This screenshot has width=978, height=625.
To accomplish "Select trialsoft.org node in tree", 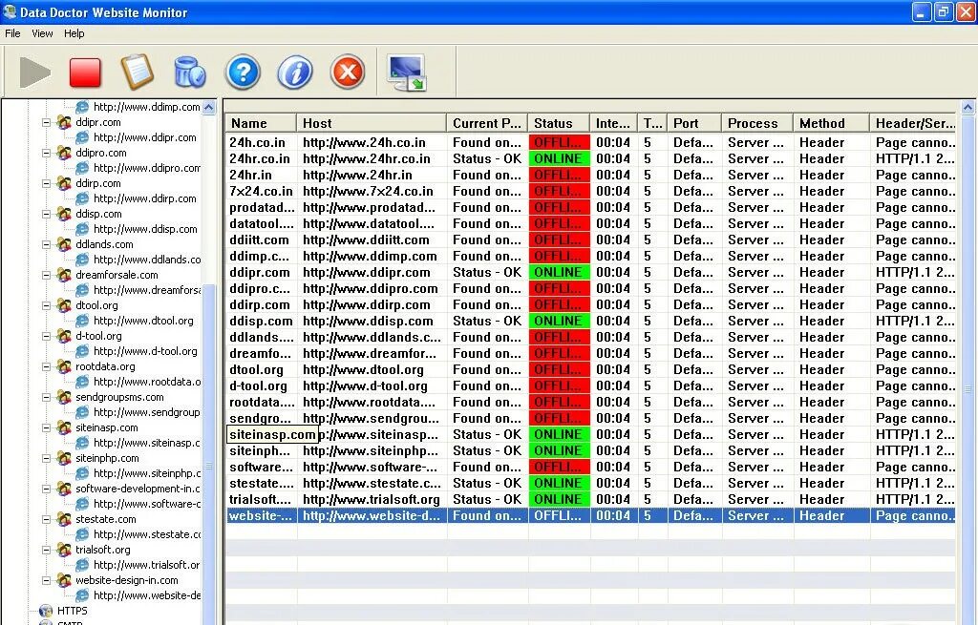I will coord(103,550).
